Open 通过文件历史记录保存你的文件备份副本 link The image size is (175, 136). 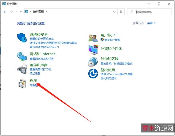pos(54,43)
